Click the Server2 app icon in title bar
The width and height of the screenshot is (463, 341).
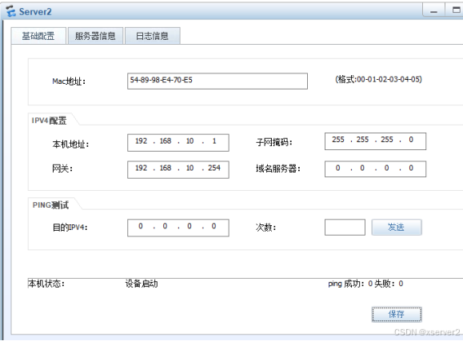(11, 11)
